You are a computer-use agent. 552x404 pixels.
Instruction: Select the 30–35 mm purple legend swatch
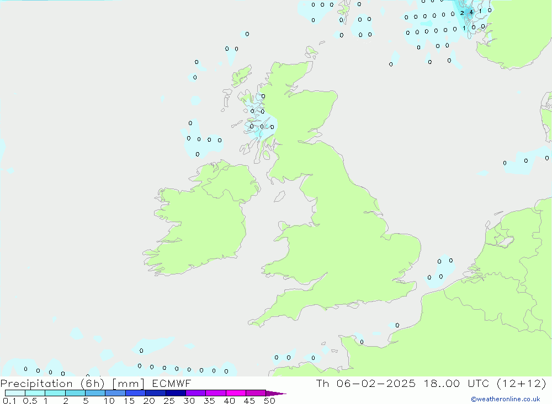point(195,393)
